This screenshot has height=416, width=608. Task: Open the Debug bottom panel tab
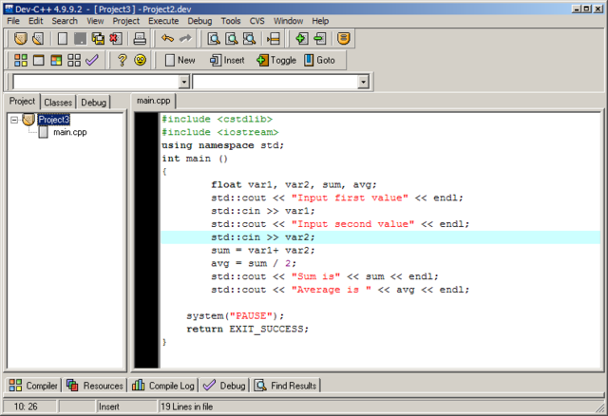click(x=224, y=386)
